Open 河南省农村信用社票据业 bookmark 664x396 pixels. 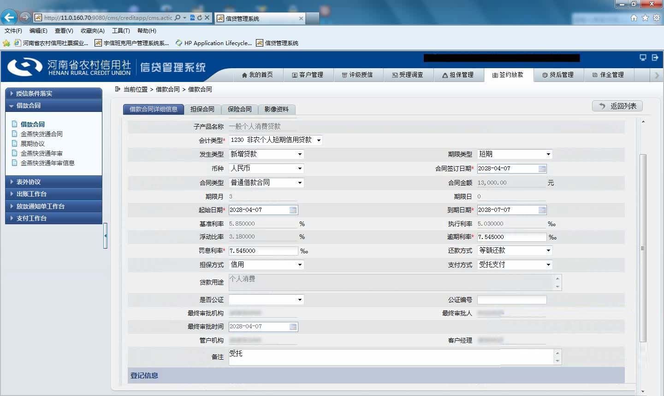pos(51,43)
